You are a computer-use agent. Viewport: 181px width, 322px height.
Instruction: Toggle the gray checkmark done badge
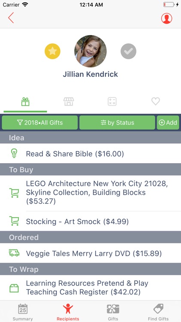pos(129,52)
